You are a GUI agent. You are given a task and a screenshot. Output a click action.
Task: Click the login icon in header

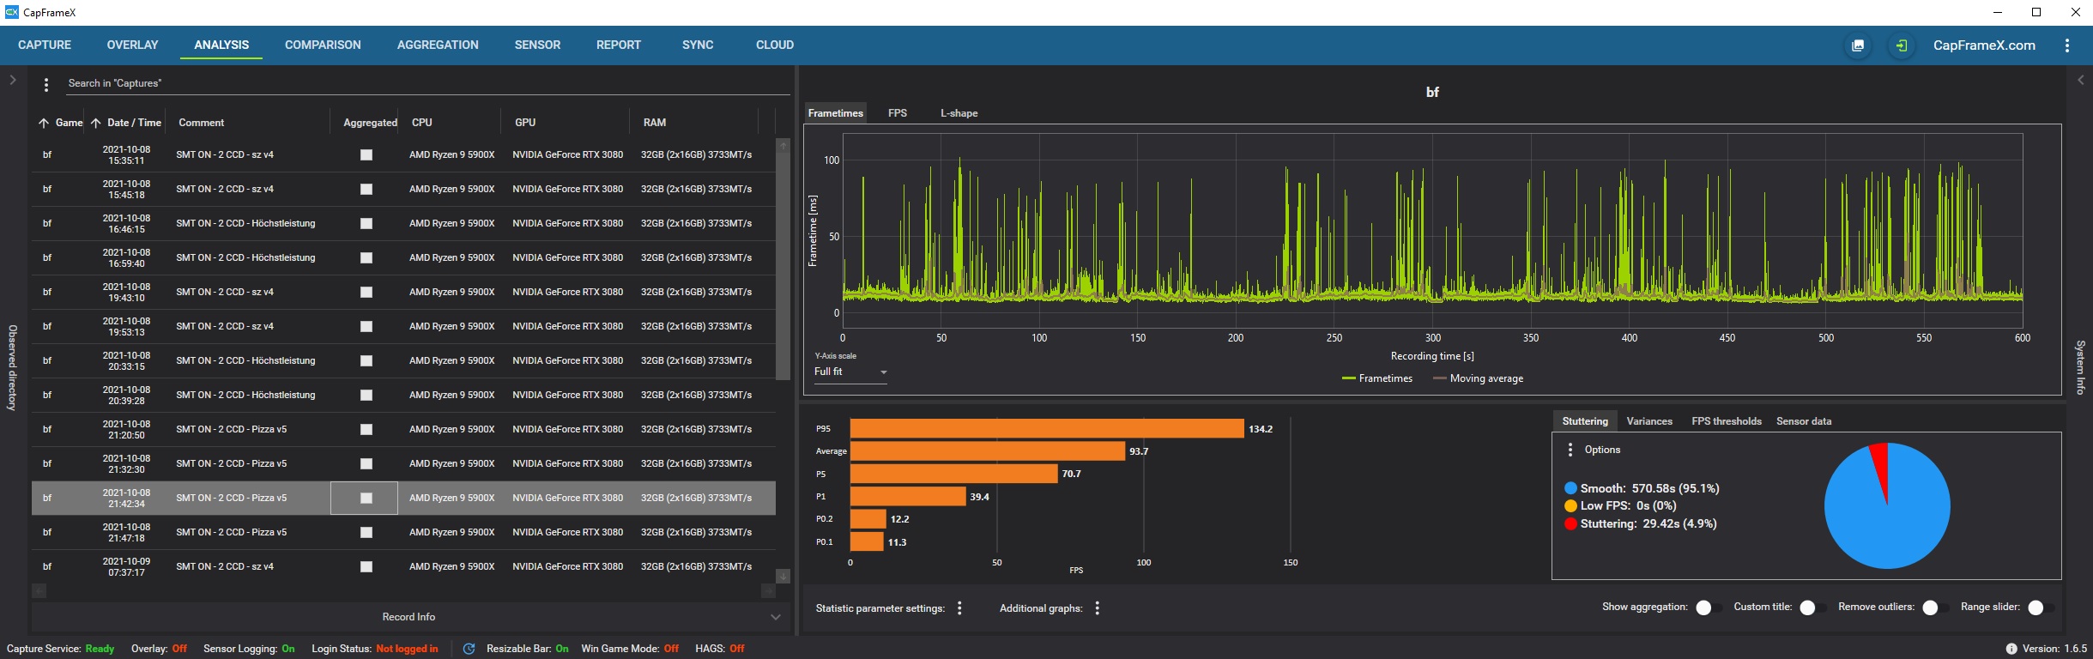pyautogui.click(x=1902, y=45)
